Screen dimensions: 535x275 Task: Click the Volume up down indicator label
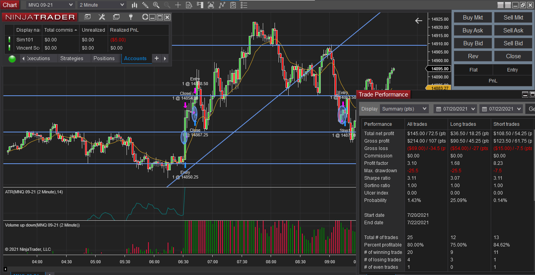tap(42, 225)
